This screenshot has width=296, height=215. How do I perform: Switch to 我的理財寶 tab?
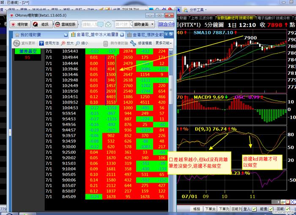(x=41, y=35)
